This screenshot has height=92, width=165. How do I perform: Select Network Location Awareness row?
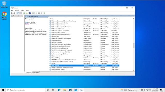(x=84, y=31)
